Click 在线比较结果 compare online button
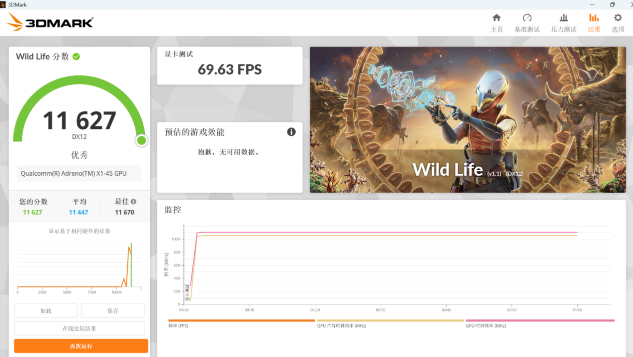The image size is (633, 357). tap(79, 328)
